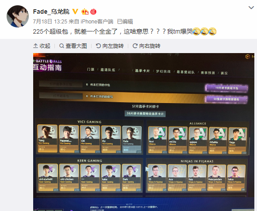Viewport: 257px width, 211px height.
Task: Click the red round badge icon
Action: [93, 12]
